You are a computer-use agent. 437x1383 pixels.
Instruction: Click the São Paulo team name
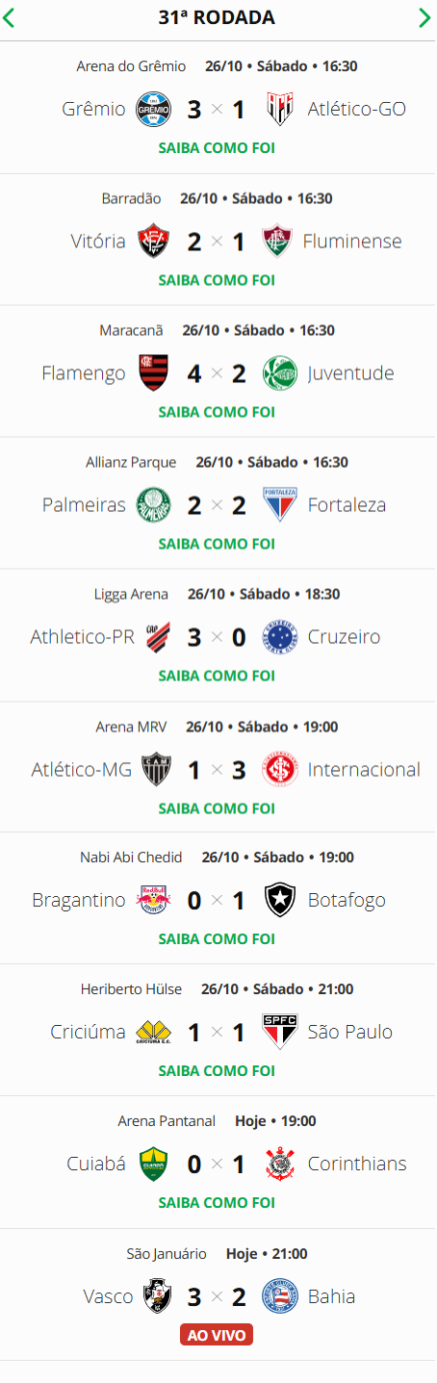[x=350, y=1032]
